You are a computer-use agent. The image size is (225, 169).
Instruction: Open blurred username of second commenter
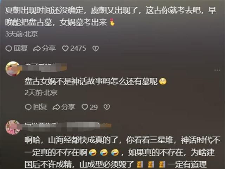(x=46, y=67)
